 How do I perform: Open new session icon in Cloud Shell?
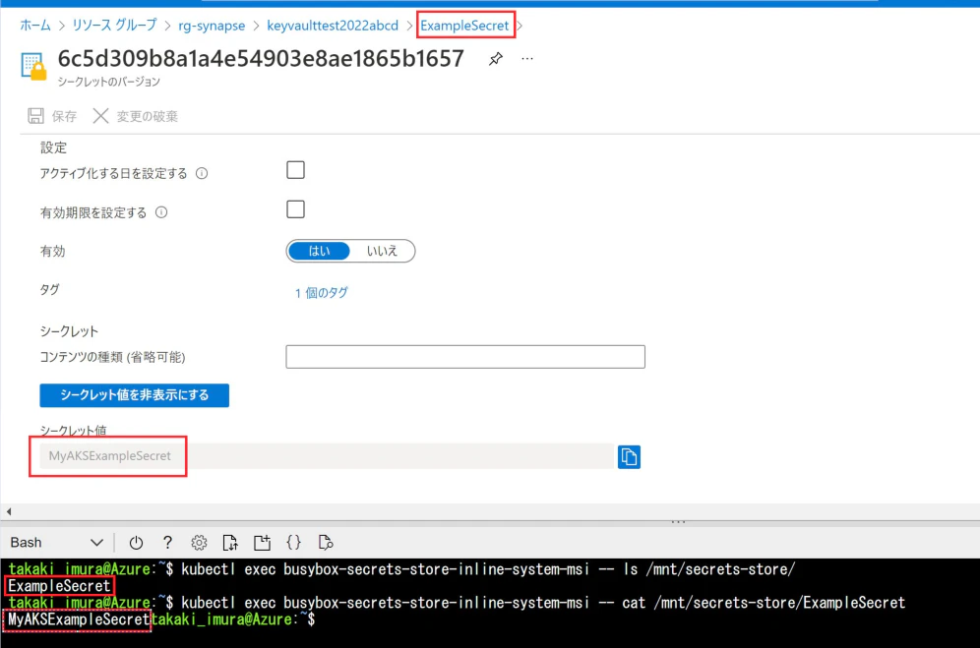click(x=262, y=543)
